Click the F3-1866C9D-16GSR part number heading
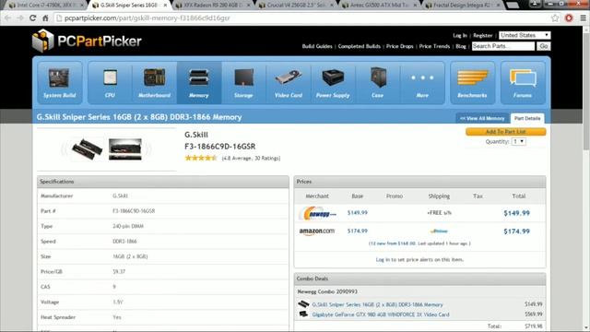The image size is (590, 332). 219,147
